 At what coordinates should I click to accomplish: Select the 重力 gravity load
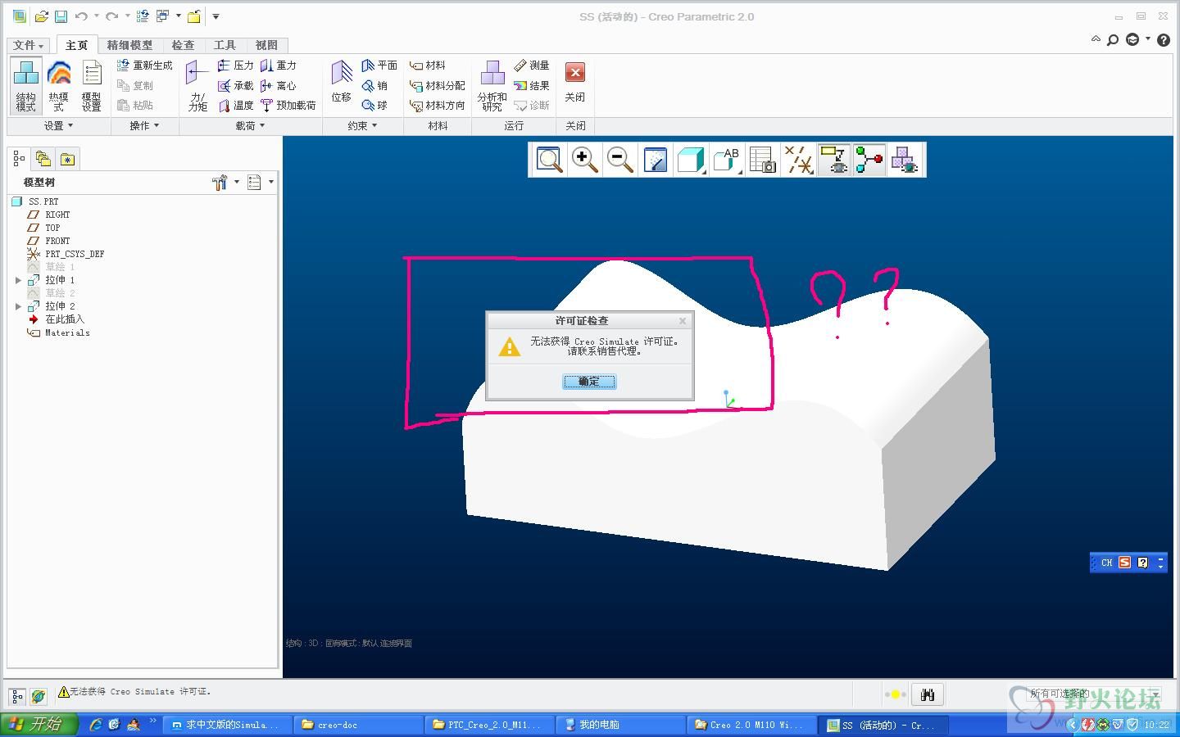[x=279, y=66]
